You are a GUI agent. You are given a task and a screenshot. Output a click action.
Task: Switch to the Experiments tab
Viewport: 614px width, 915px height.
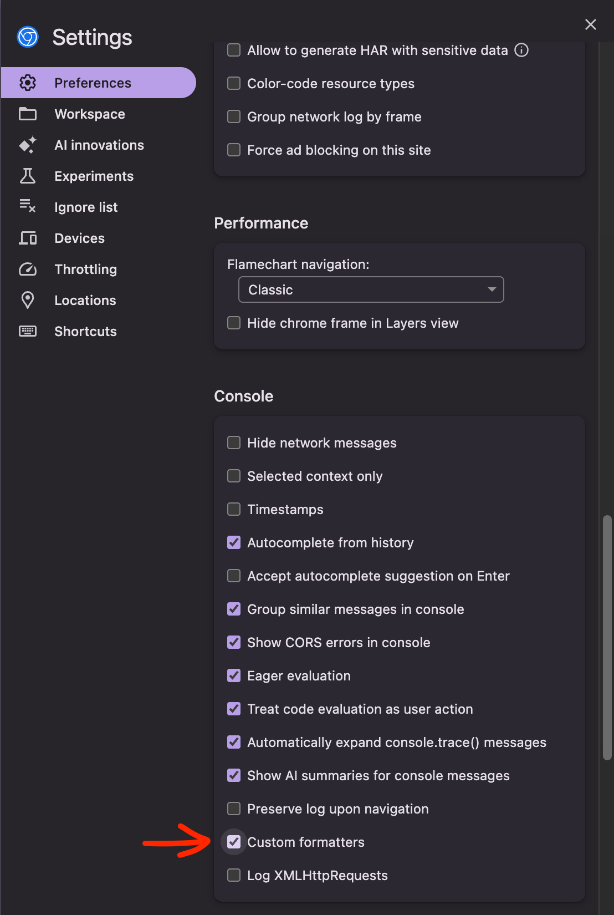coord(94,176)
